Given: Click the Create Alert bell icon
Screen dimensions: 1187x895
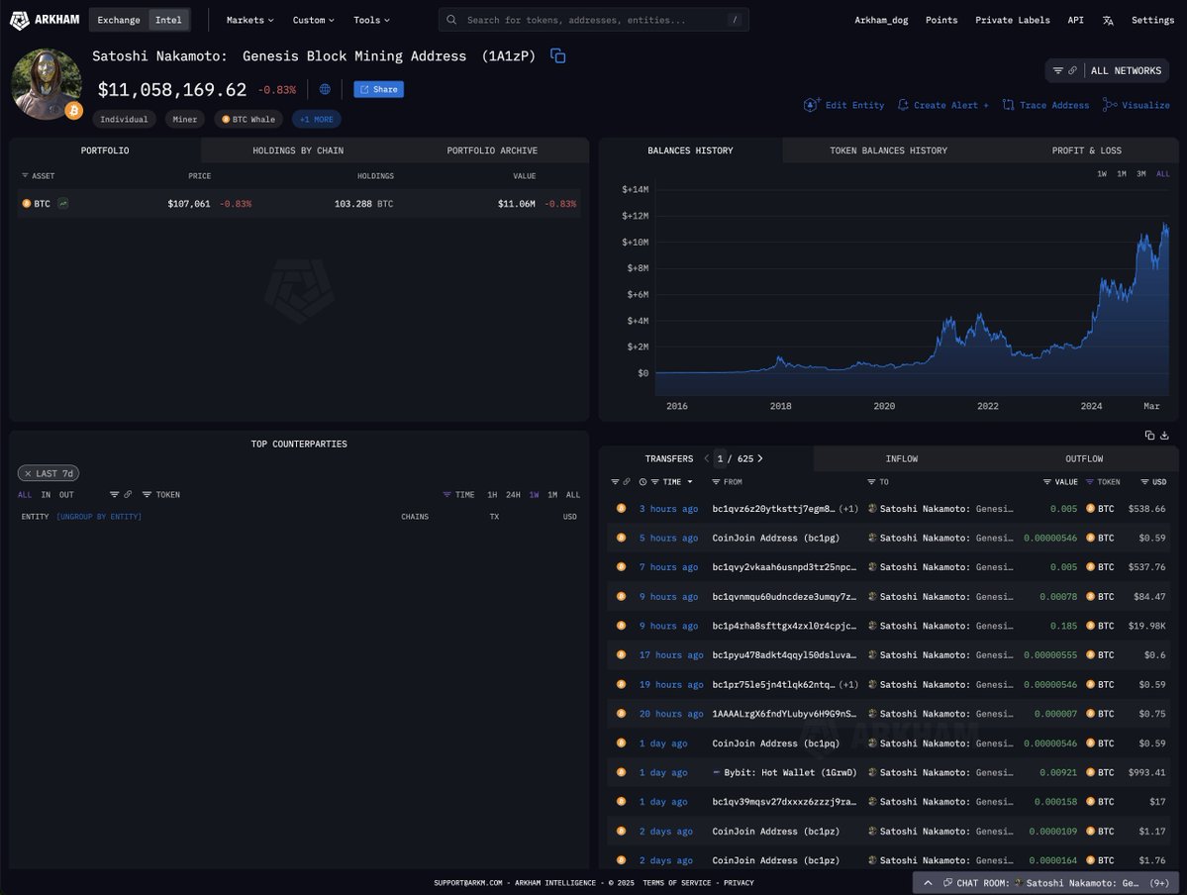Looking at the screenshot, I should [903, 105].
